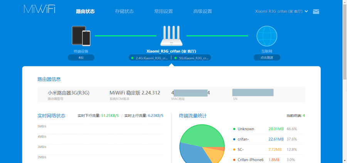Click the Internet globe icon
The height and width of the screenshot is (163, 347).
267,36
